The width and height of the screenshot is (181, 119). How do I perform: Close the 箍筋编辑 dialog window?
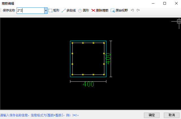[176, 3]
